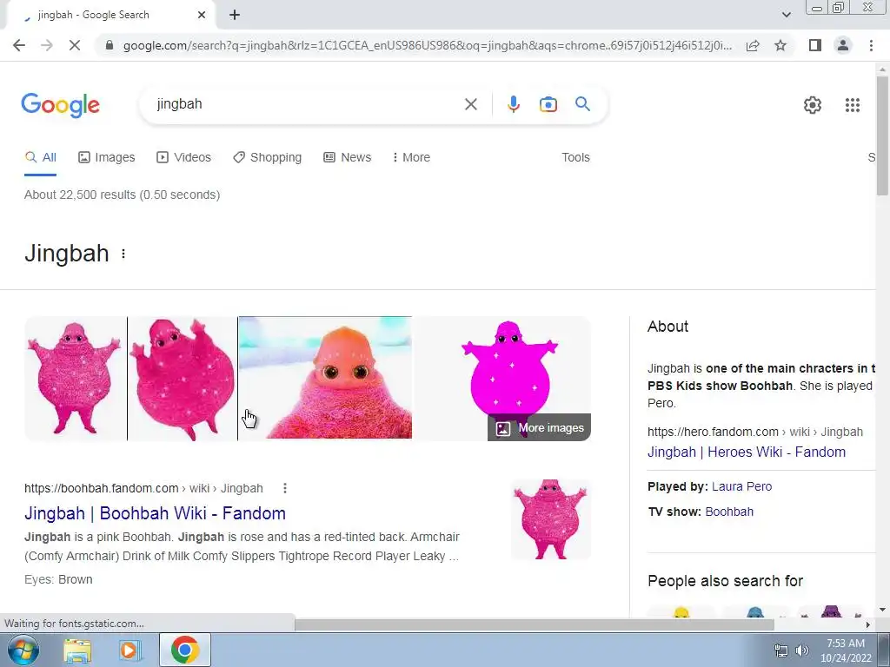Click the browser back arrow
The image size is (890, 667).
[x=19, y=45]
